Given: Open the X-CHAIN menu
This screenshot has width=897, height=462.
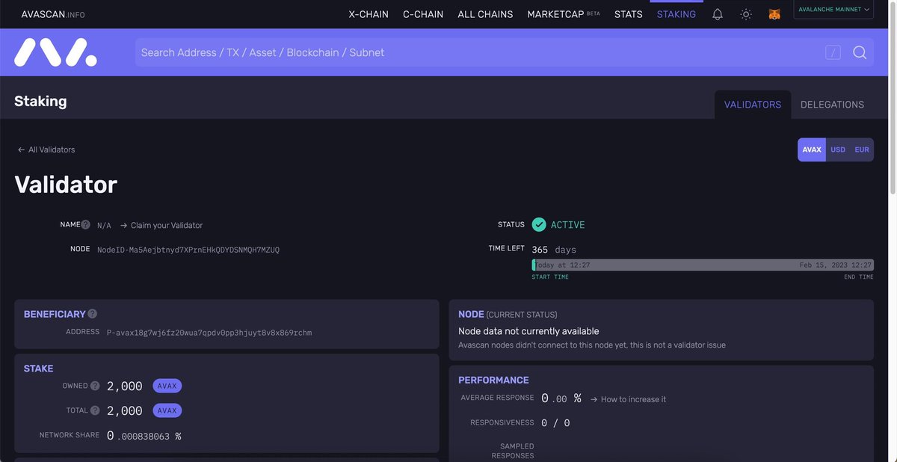Looking at the screenshot, I should tap(369, 14).
